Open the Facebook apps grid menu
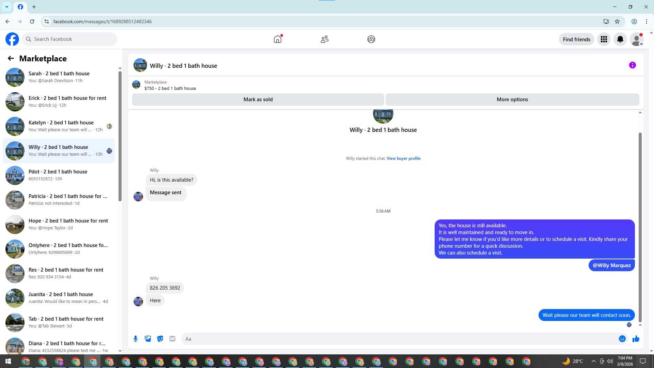 pos(604,39)
